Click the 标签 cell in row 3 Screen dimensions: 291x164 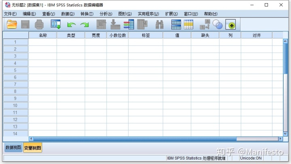coord(145,56)
